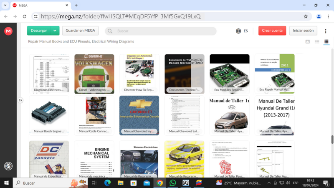Show hidden system tray icons
Image resolution: width=334 pixels, height=188 pixels.
pyautogui.click(x=269, y=183)
